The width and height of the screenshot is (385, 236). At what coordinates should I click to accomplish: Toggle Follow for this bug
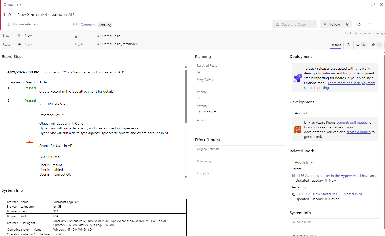[x=331, y=24]
